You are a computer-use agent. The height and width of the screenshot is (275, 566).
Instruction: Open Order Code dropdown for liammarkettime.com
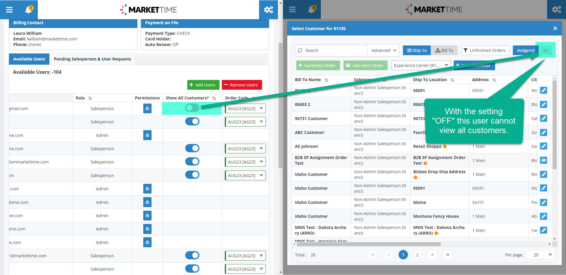tap(245, 162)
